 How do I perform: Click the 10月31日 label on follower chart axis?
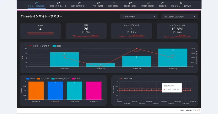point(193,102)
